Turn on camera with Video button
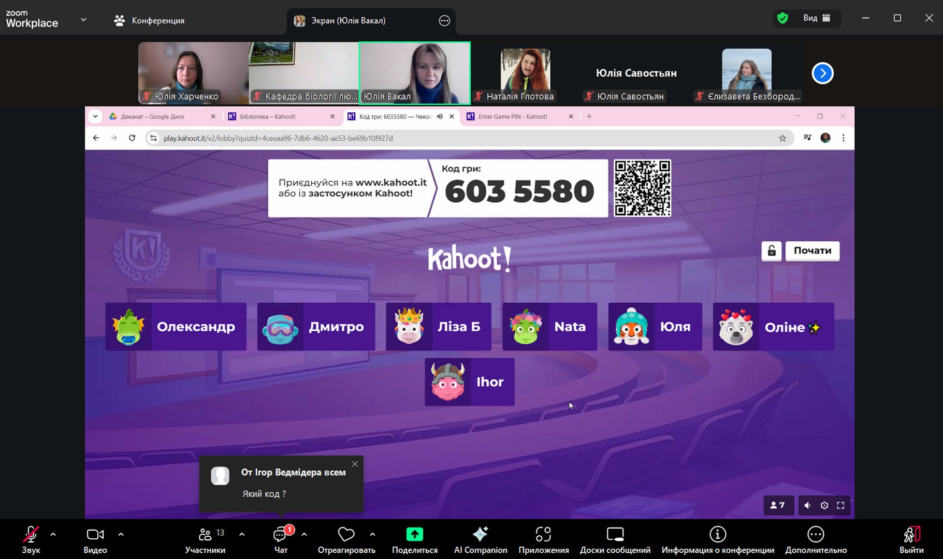Viewport: 943px width, 559px height. pyautogui.click(x=95, y=539)
